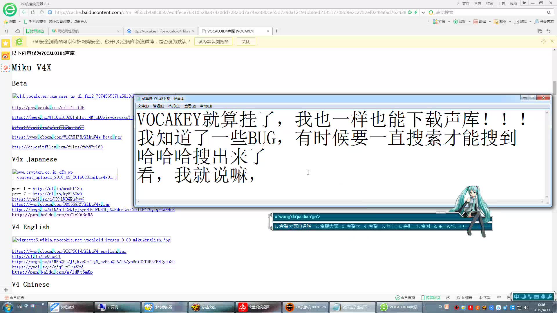Click the magnifier search icon in search box
The height and width of the screenshot is (313, 557).
549,12
